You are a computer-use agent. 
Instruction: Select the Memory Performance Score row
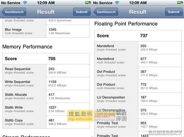[x=46, y=59]
